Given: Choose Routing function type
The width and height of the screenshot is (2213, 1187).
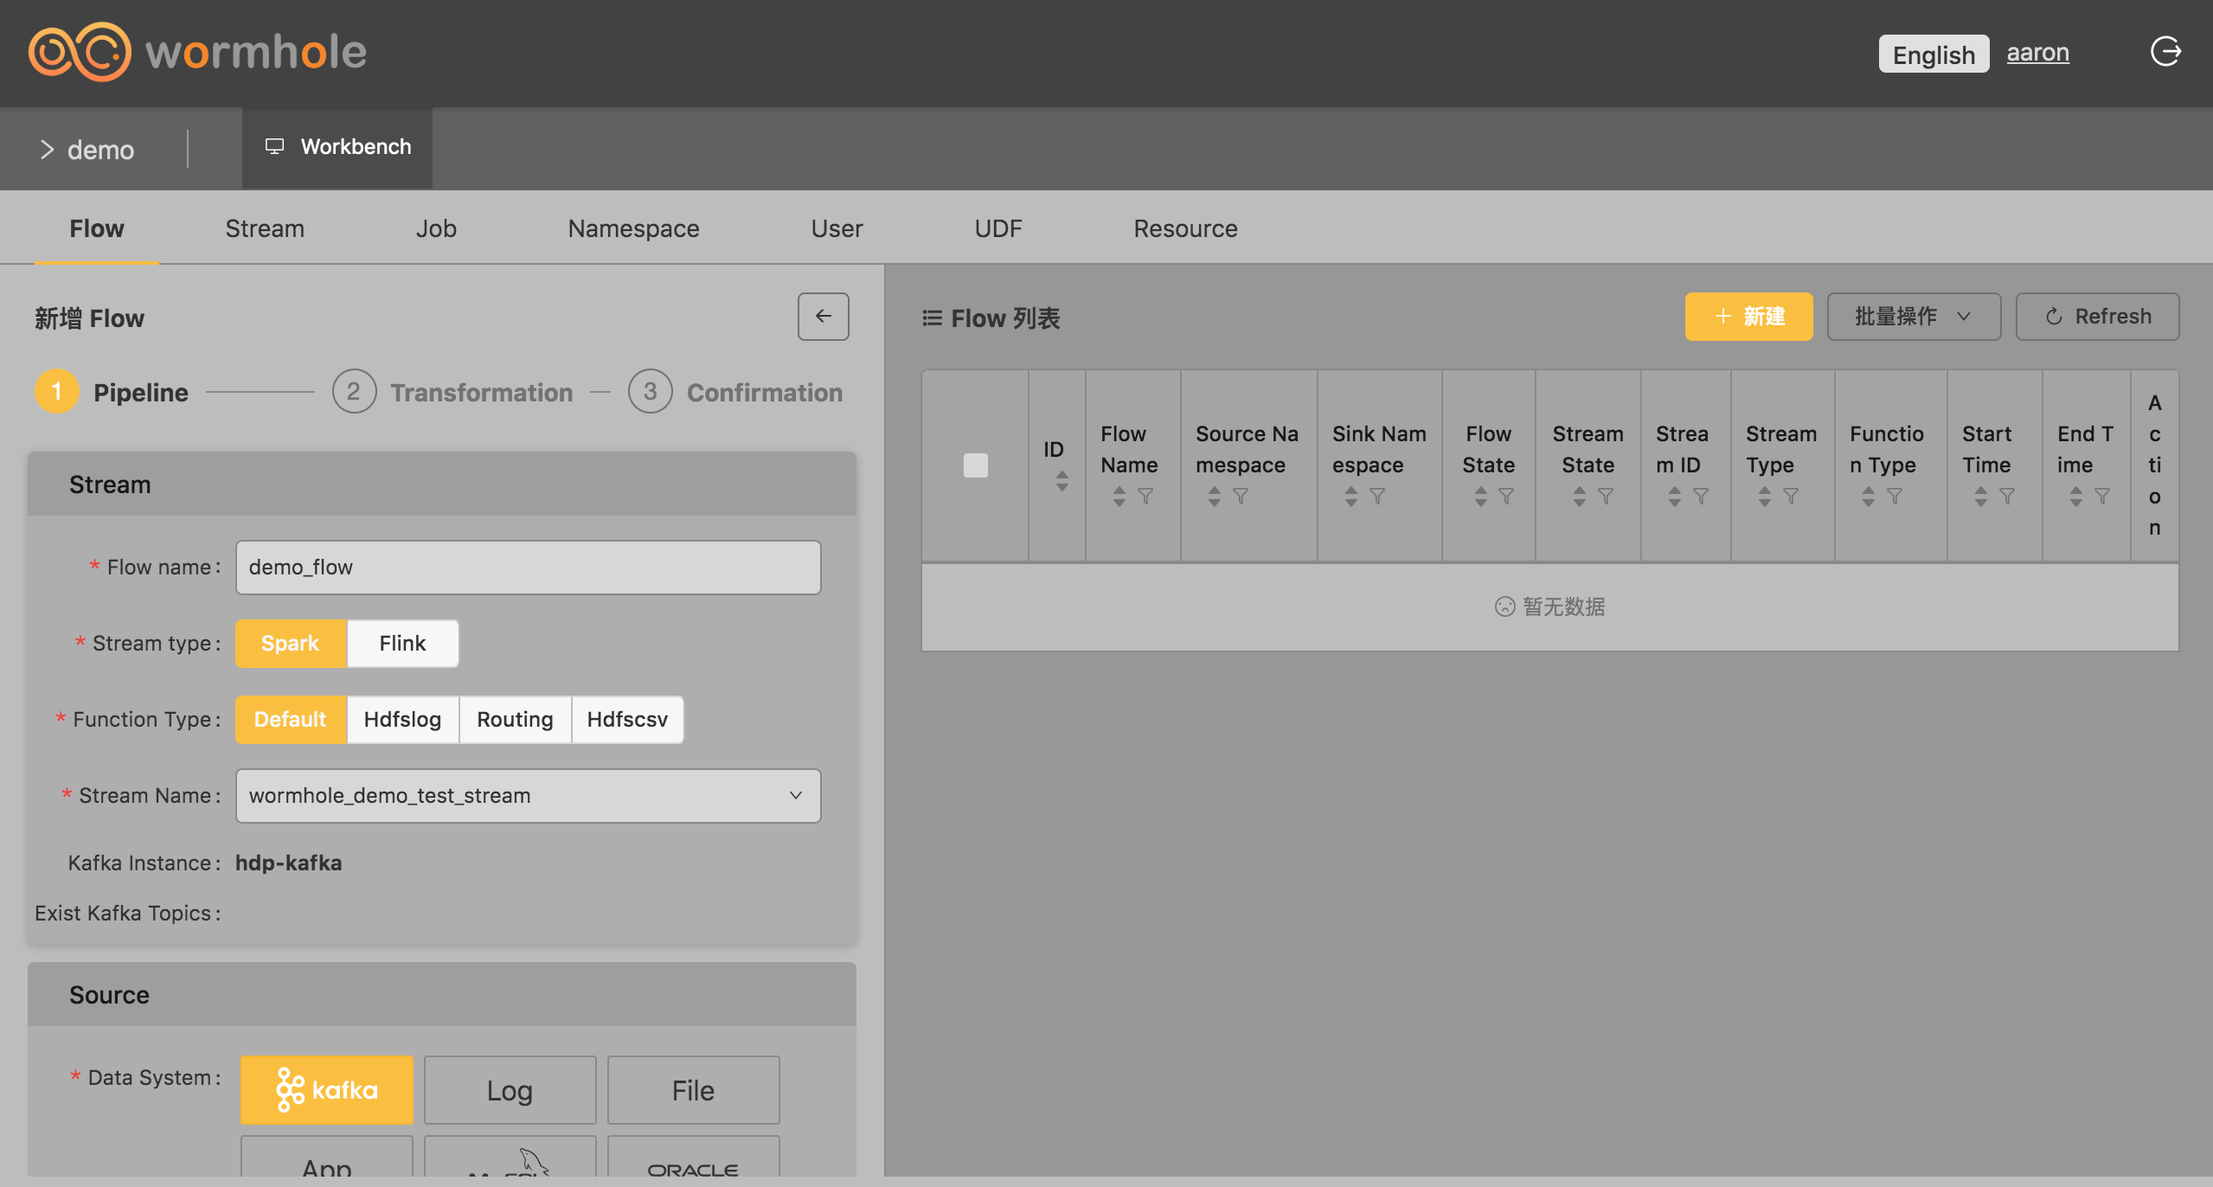Looking at the screenshot, I should pyautogui.click(x=515, y=720).
